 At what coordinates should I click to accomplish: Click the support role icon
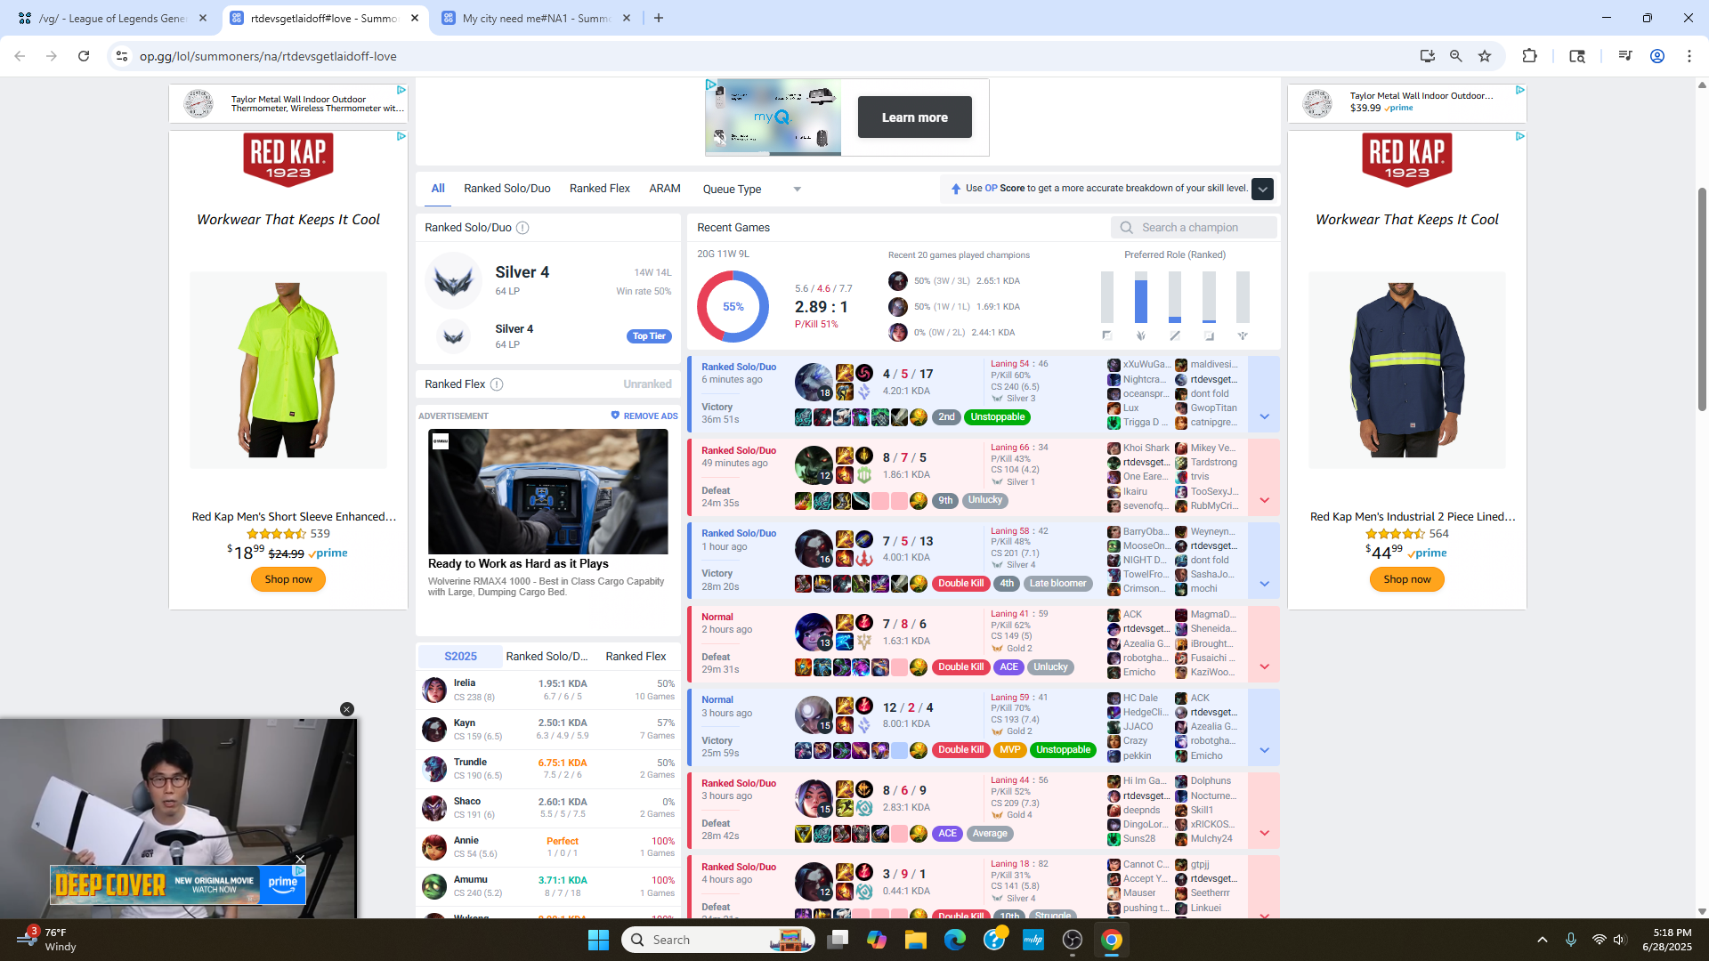[x=1243, y=335]
